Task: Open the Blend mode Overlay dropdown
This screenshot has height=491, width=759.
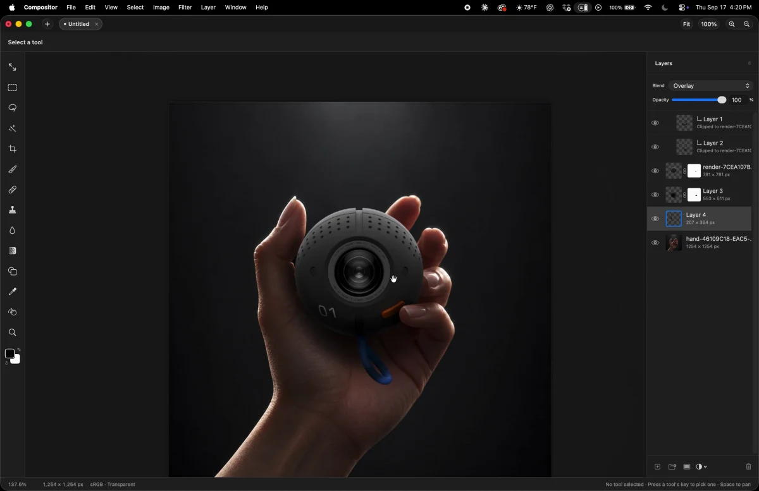Action: [x=711, y=86]
